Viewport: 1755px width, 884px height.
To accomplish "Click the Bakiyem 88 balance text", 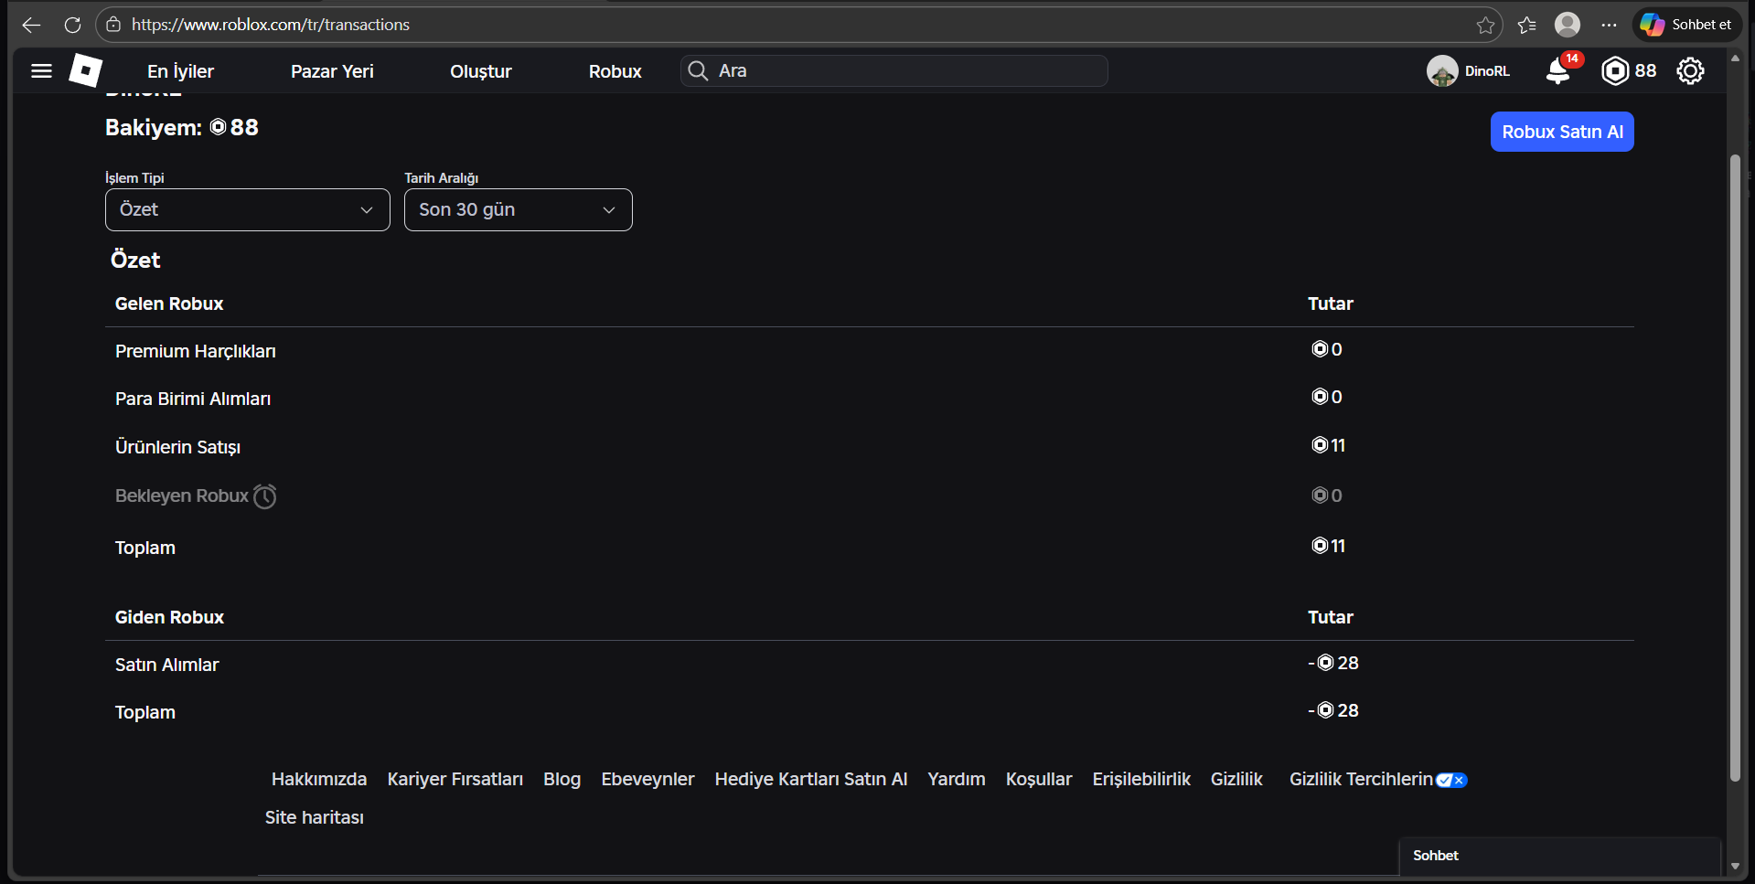I will tap(182, 127).
